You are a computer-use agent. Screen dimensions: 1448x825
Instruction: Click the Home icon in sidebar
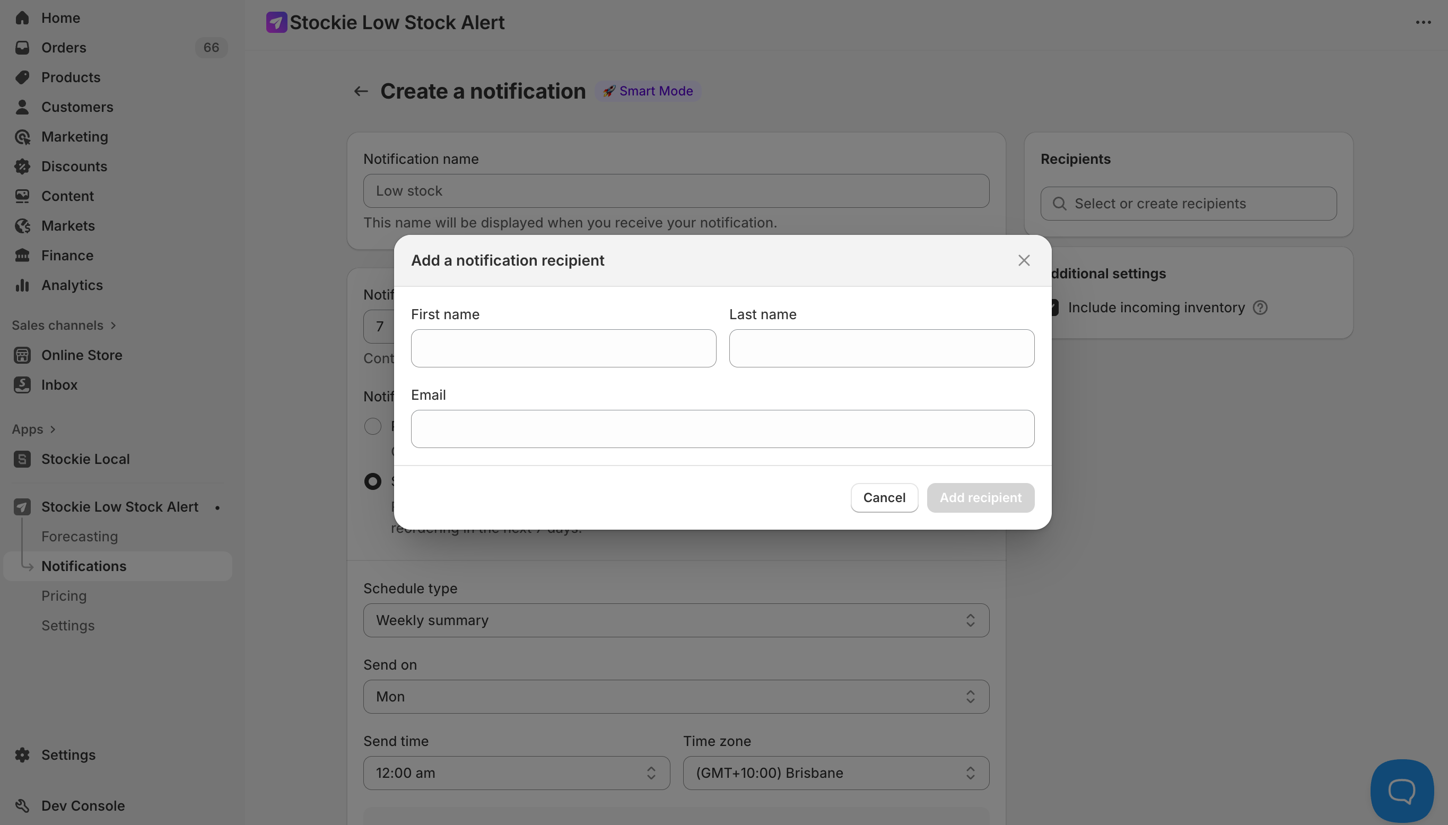coord(22,18)
